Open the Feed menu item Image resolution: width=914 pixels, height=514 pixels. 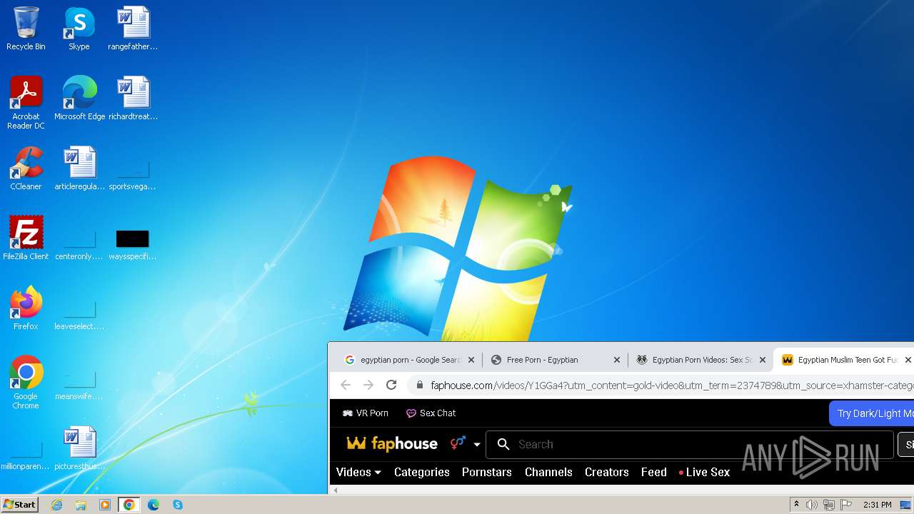coord(654,472)
